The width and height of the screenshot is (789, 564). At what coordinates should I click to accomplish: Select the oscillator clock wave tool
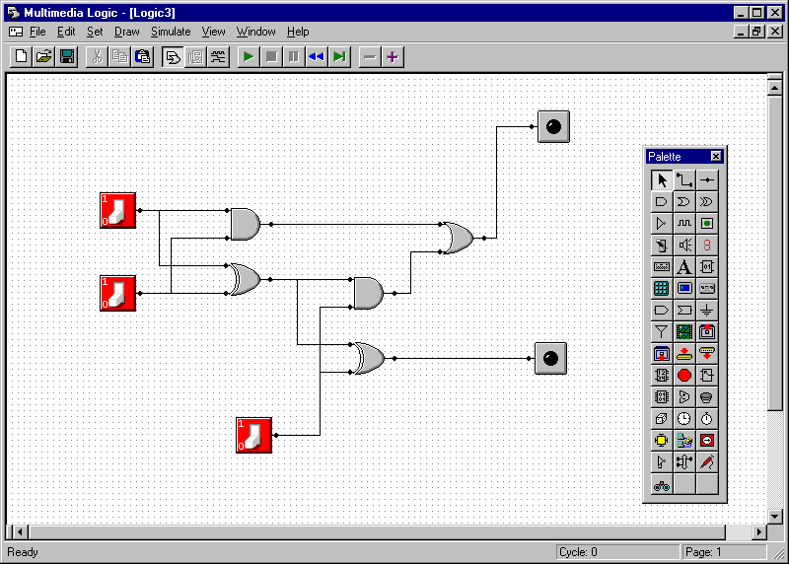click(x=684, y=223)
